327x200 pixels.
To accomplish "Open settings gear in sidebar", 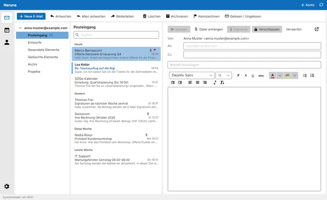I will (7, 186).
